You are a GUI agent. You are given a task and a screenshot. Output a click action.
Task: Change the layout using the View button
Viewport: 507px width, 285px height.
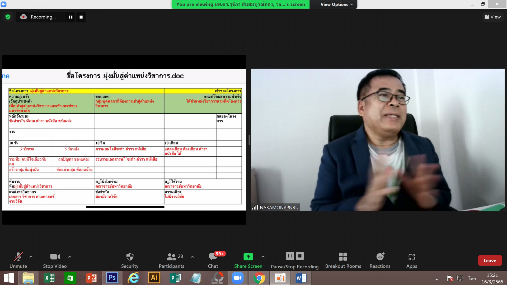(x=492, y=17)
